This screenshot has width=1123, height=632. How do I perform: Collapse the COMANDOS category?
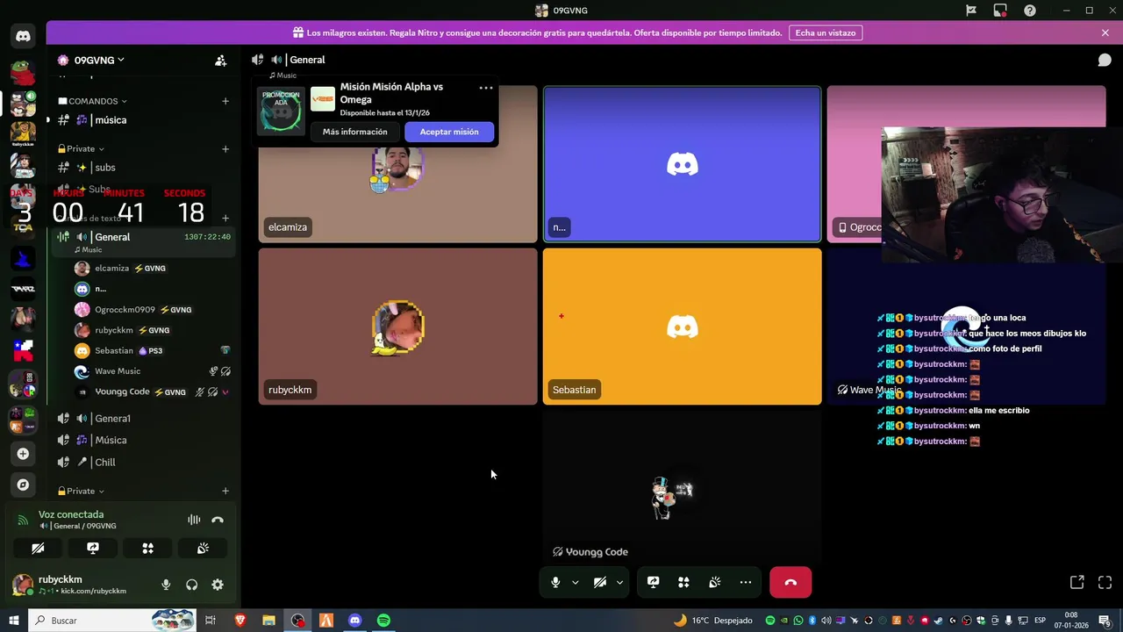click(x=92, y=101)
